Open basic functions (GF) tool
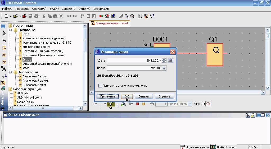The image size is (271, 149). (x=4, y=55)
